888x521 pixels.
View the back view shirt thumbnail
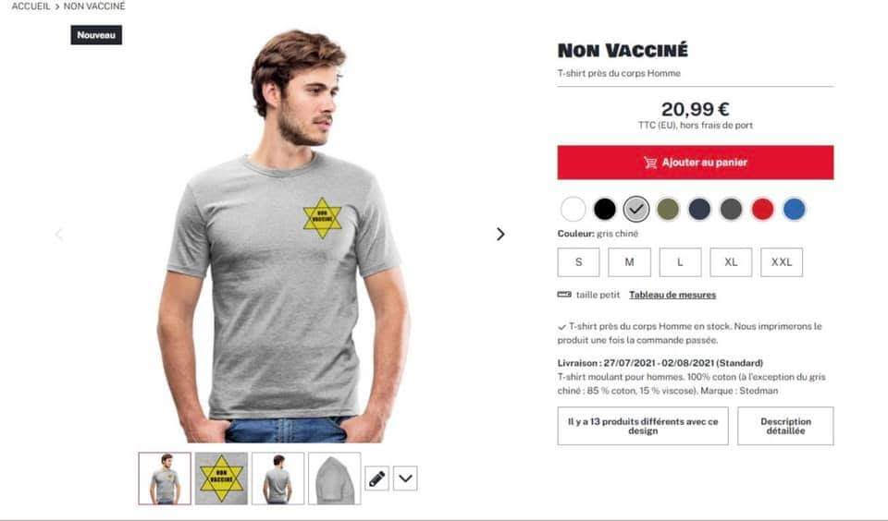[x=277, y=479]
